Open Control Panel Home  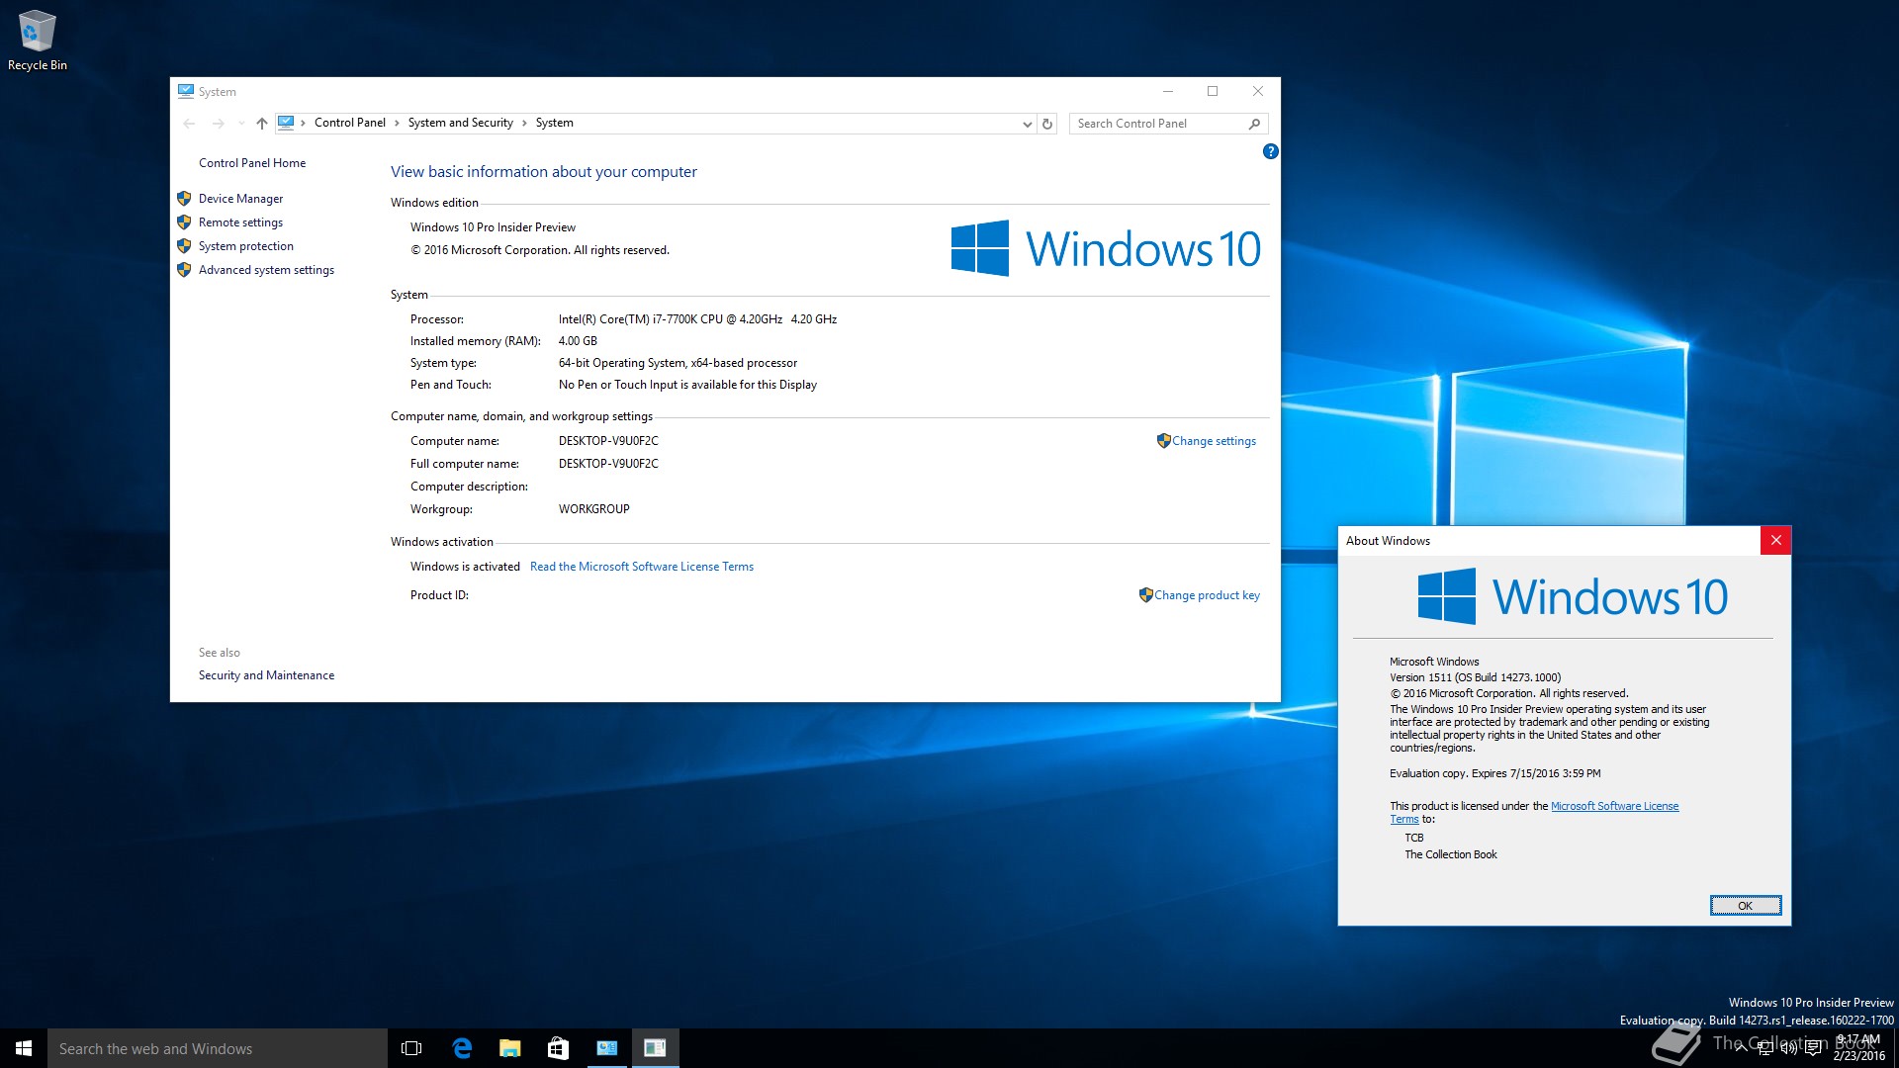tap(252, 163)
